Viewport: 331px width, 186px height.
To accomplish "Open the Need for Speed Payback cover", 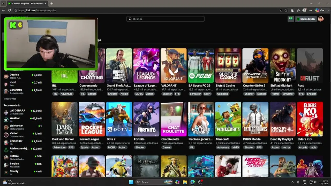I will [255, 166].
